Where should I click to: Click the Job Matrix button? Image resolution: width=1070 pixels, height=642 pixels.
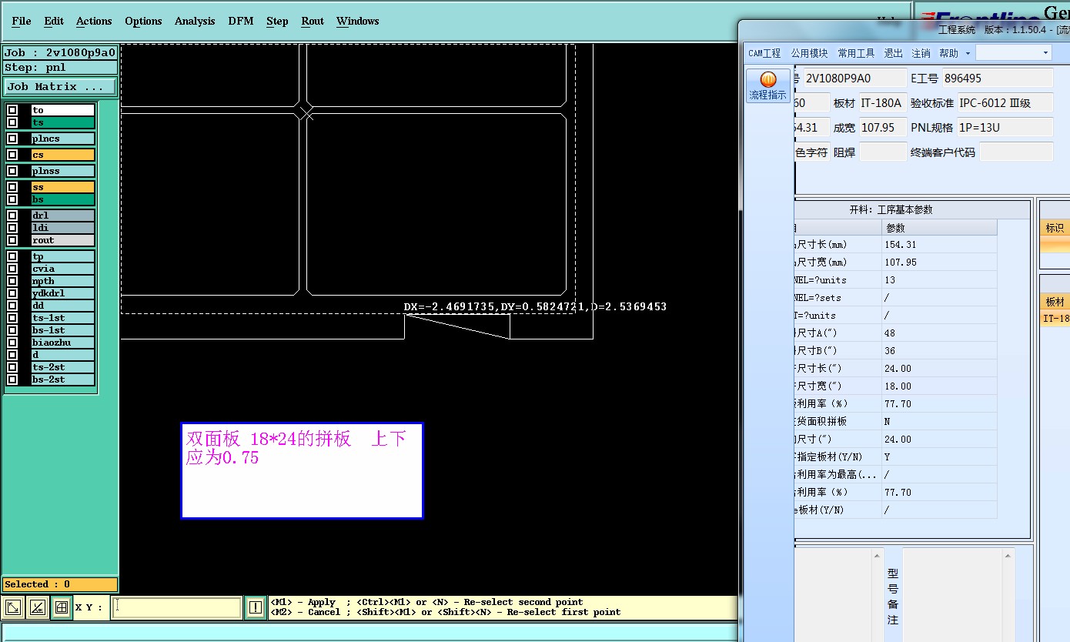60,86
